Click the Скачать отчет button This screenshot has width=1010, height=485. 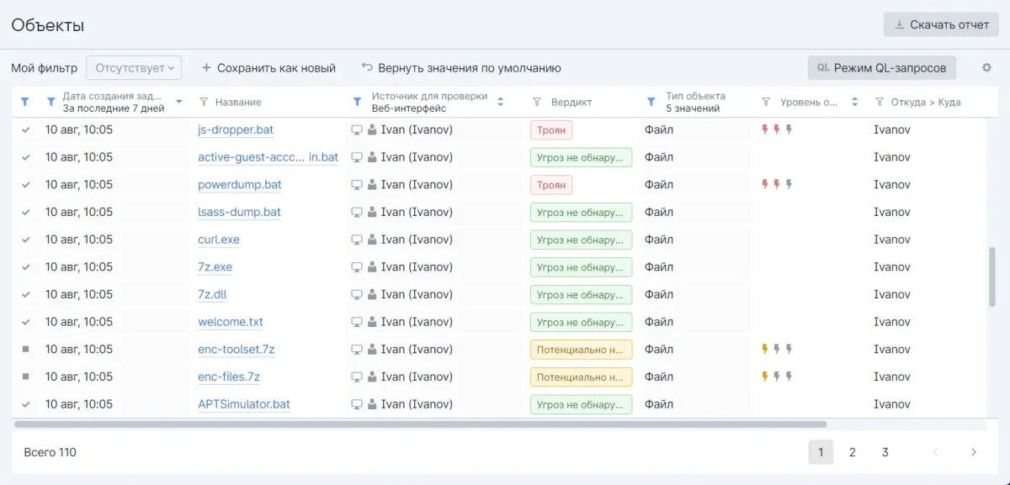coord(940,24)
